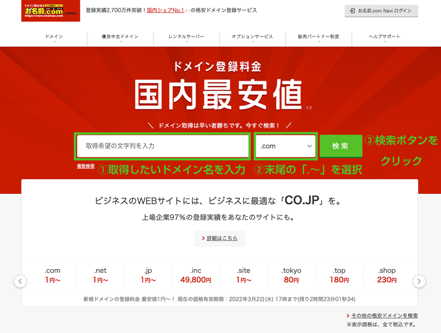
Task: Follow the その他の格安ドメインを検索 link
Action: [385, 316]
